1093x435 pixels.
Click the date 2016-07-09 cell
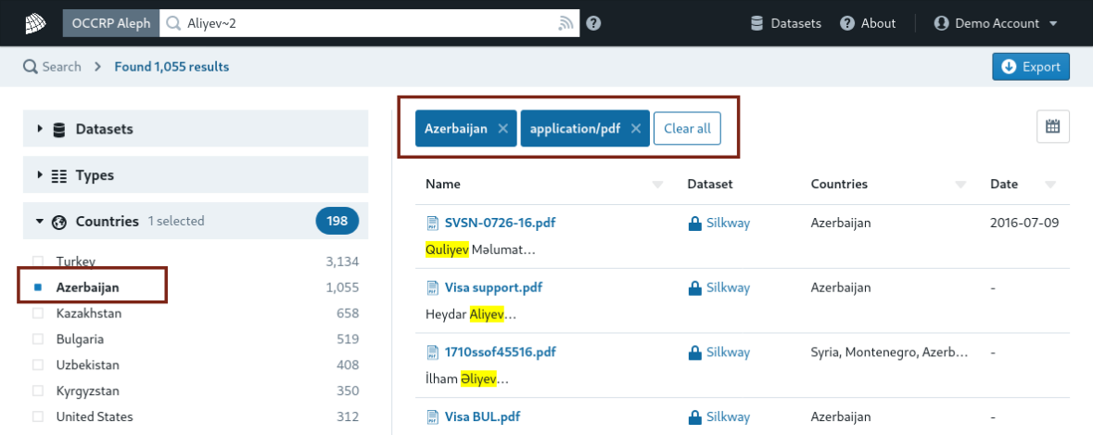(1024, 224)
